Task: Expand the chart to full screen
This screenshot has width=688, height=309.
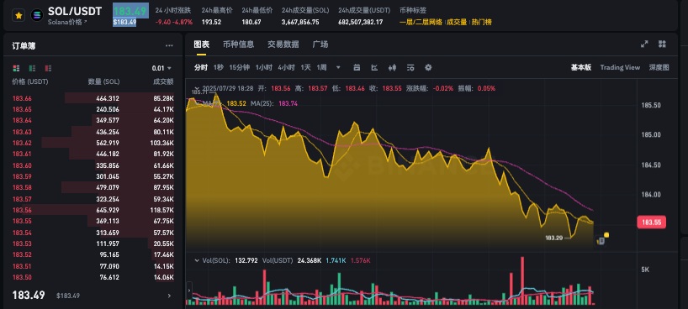Action: (644, 44)
